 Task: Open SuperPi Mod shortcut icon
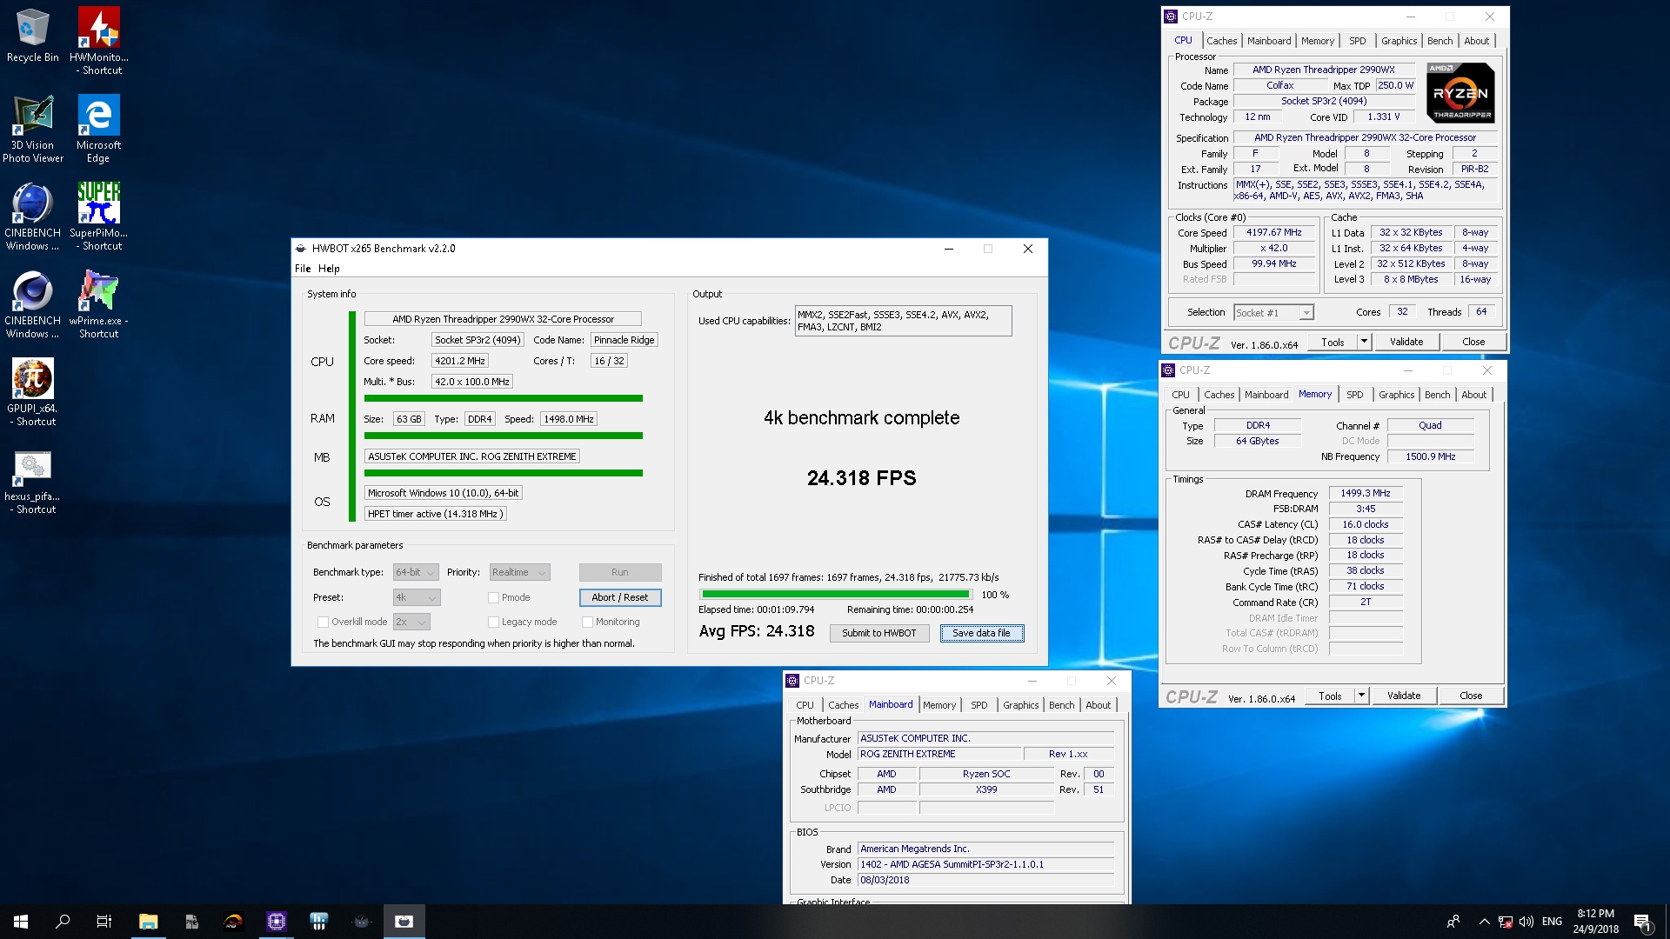(98, 216)
